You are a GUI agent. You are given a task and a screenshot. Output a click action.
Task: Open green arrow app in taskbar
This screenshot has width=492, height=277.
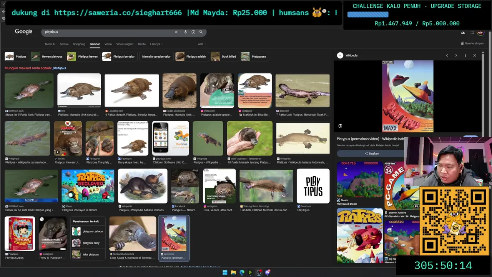(x=250, y=272)
